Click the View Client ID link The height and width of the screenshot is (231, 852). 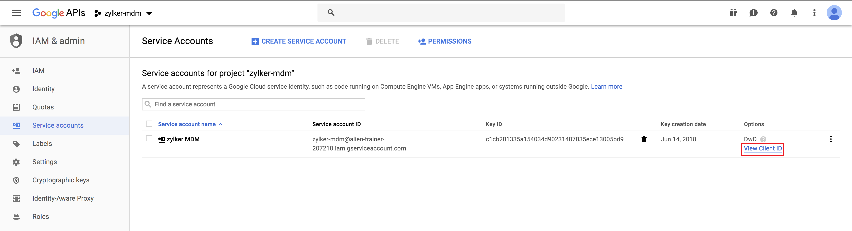pos(763,149)
